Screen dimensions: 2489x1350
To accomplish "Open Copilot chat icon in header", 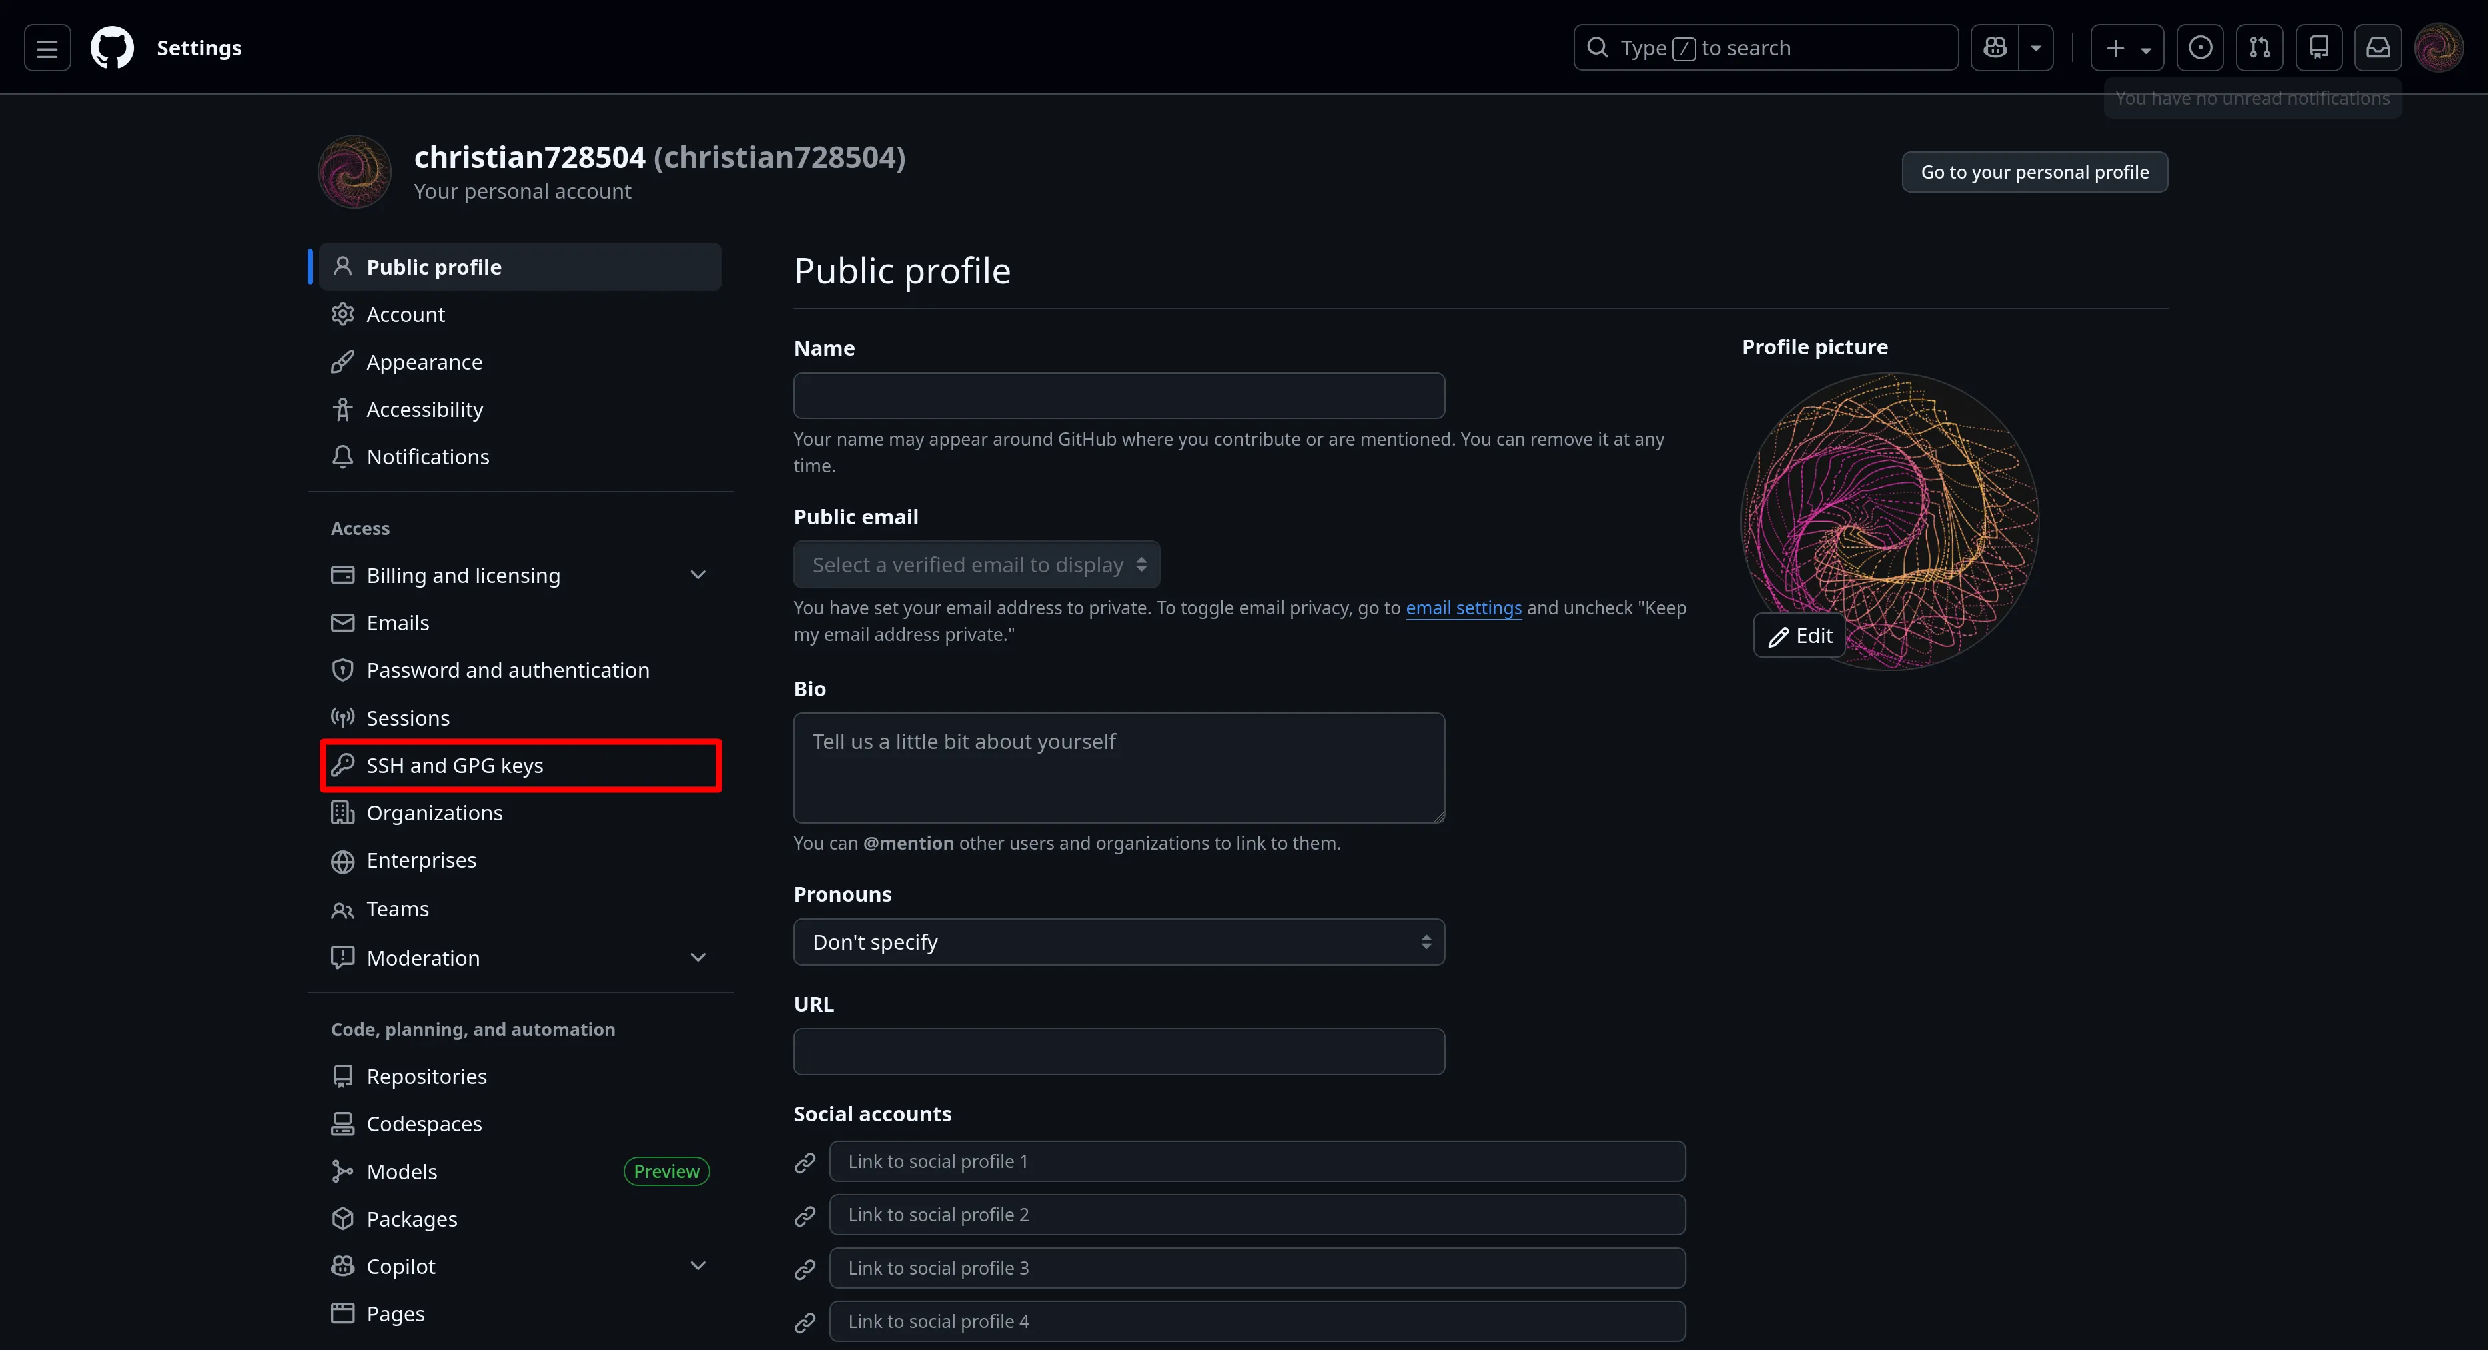I will tap(1995, 48).
